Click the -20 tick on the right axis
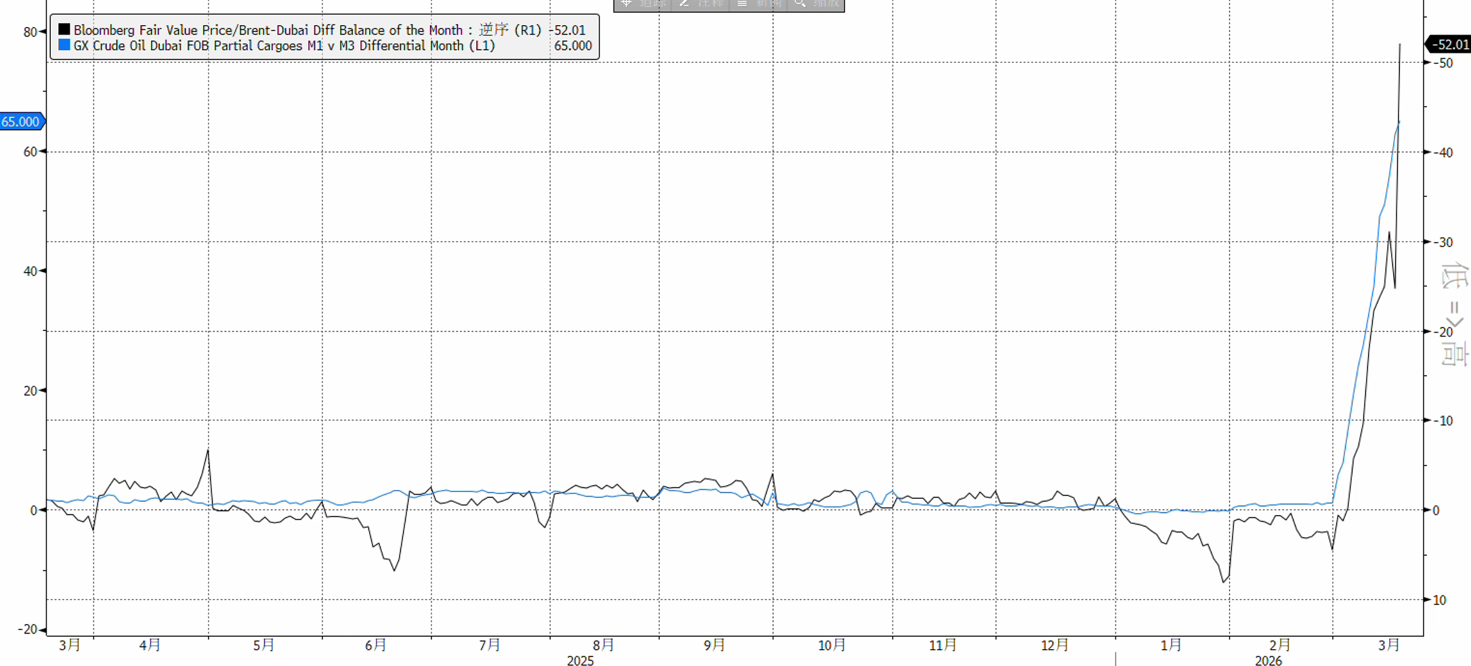Viewport: 1471px width, 666px height. coord(1443,332)
